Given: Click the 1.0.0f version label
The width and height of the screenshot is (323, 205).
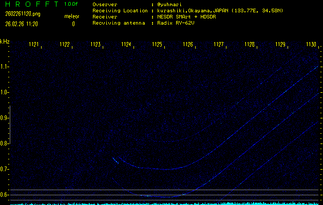Looking at the screenshot, I should point(71,4).
